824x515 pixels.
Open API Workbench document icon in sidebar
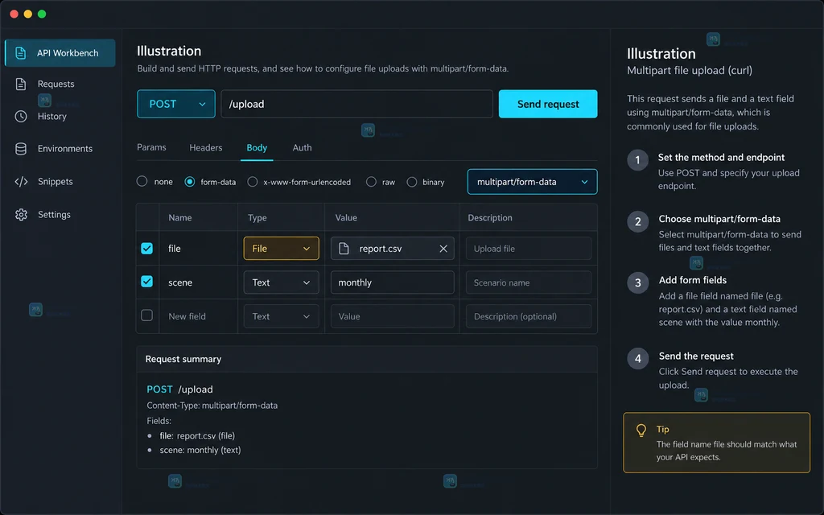pos(20,52)
